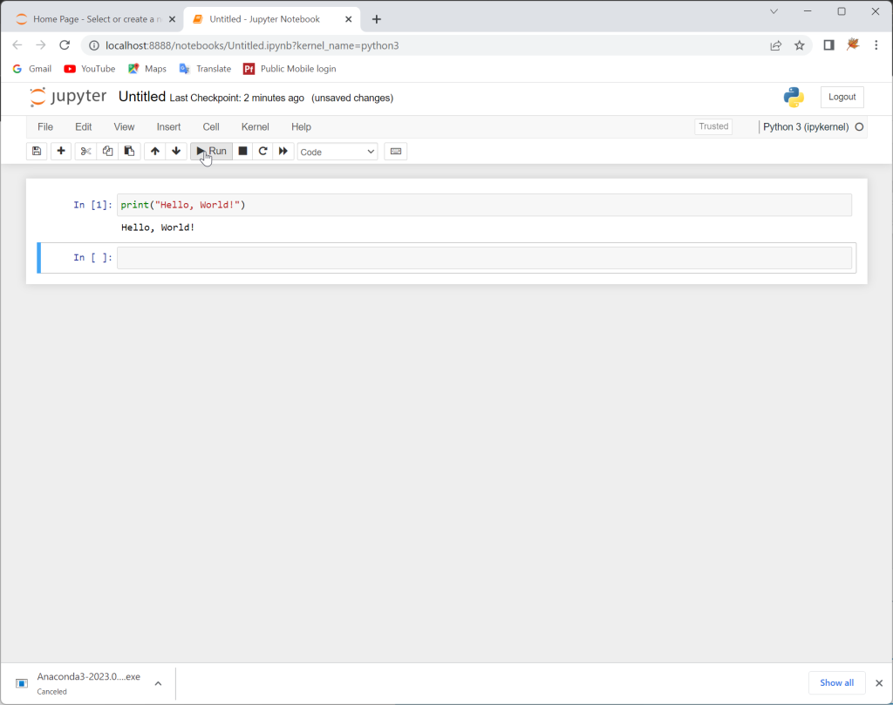Click the Jupyter logo
Viewport: 893px width, 705px height.
pos(68,97)
